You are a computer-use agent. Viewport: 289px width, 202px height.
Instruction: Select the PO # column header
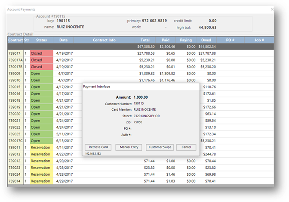(230, 40)
